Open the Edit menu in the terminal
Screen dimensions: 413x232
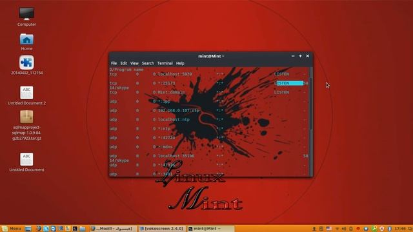click(123, 63)
